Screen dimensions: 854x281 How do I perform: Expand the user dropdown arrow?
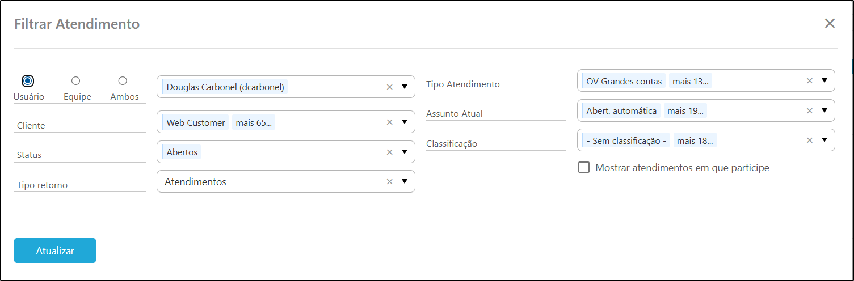coord(405,87)
